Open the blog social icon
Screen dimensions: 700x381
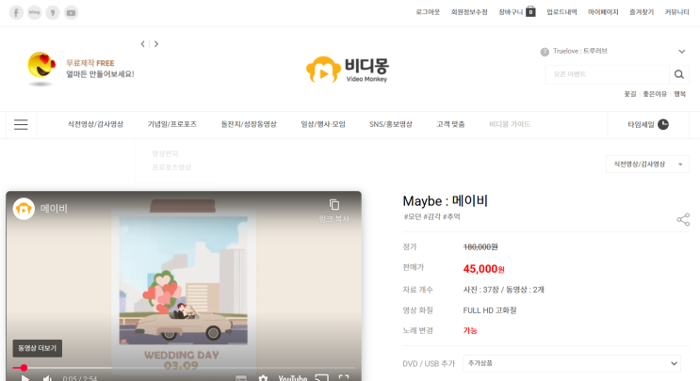click(34, 12)
